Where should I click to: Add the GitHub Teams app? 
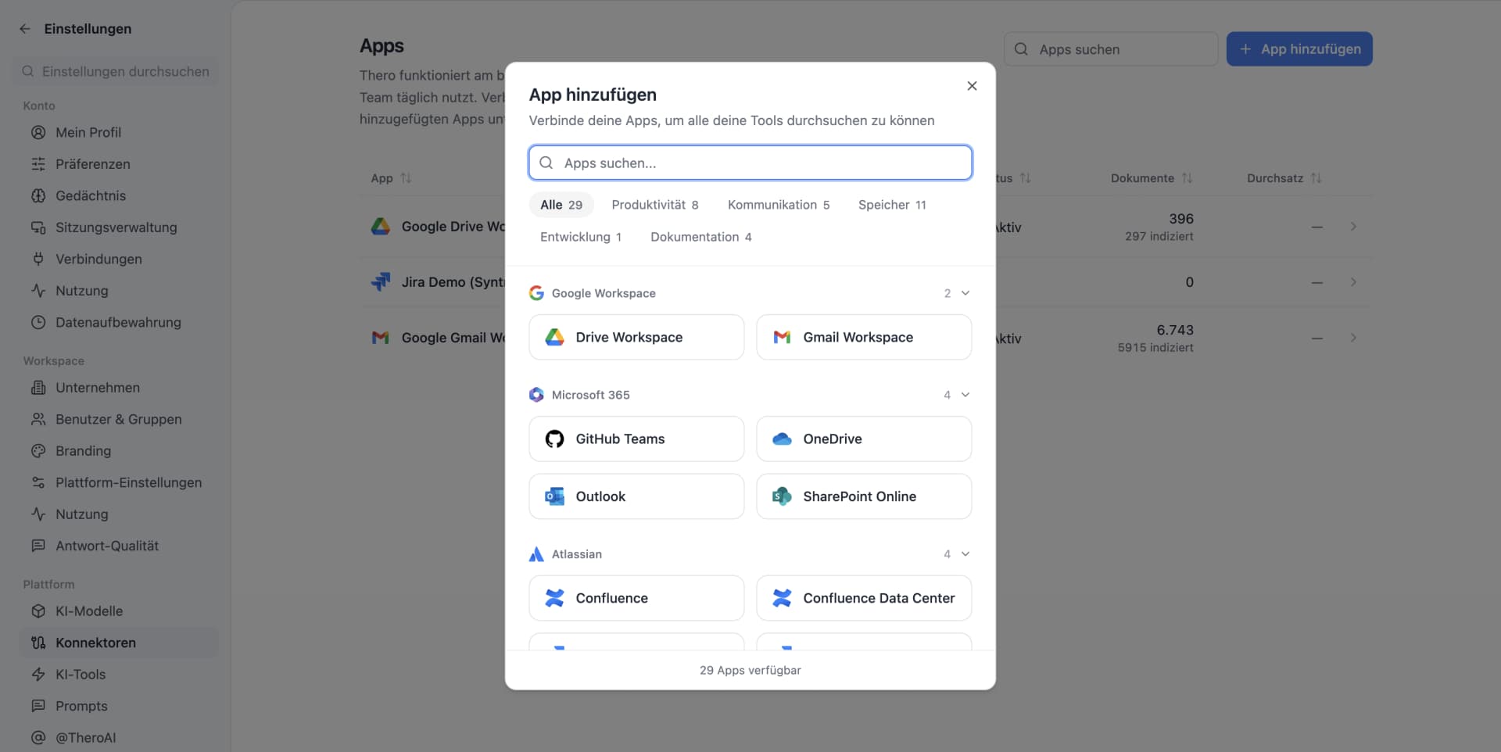point(636,439)
